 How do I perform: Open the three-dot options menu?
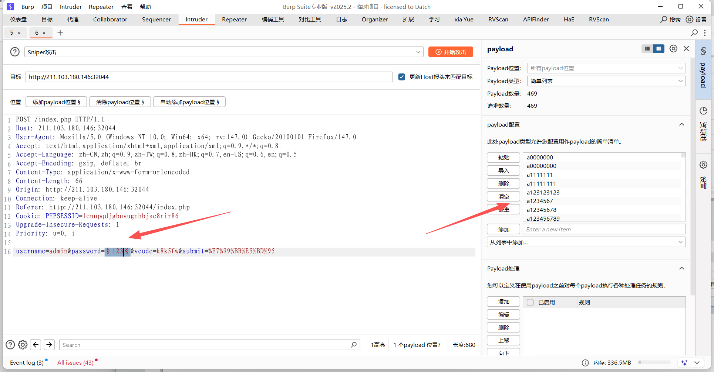tap(705, 33)
